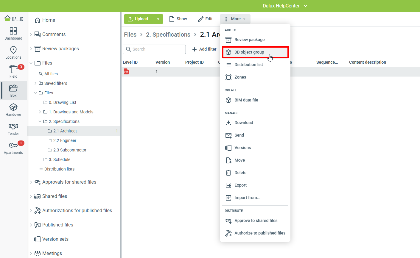Open the Dashboard module in sidebar
The image size is (420, 258).
(x=13, y=34)
